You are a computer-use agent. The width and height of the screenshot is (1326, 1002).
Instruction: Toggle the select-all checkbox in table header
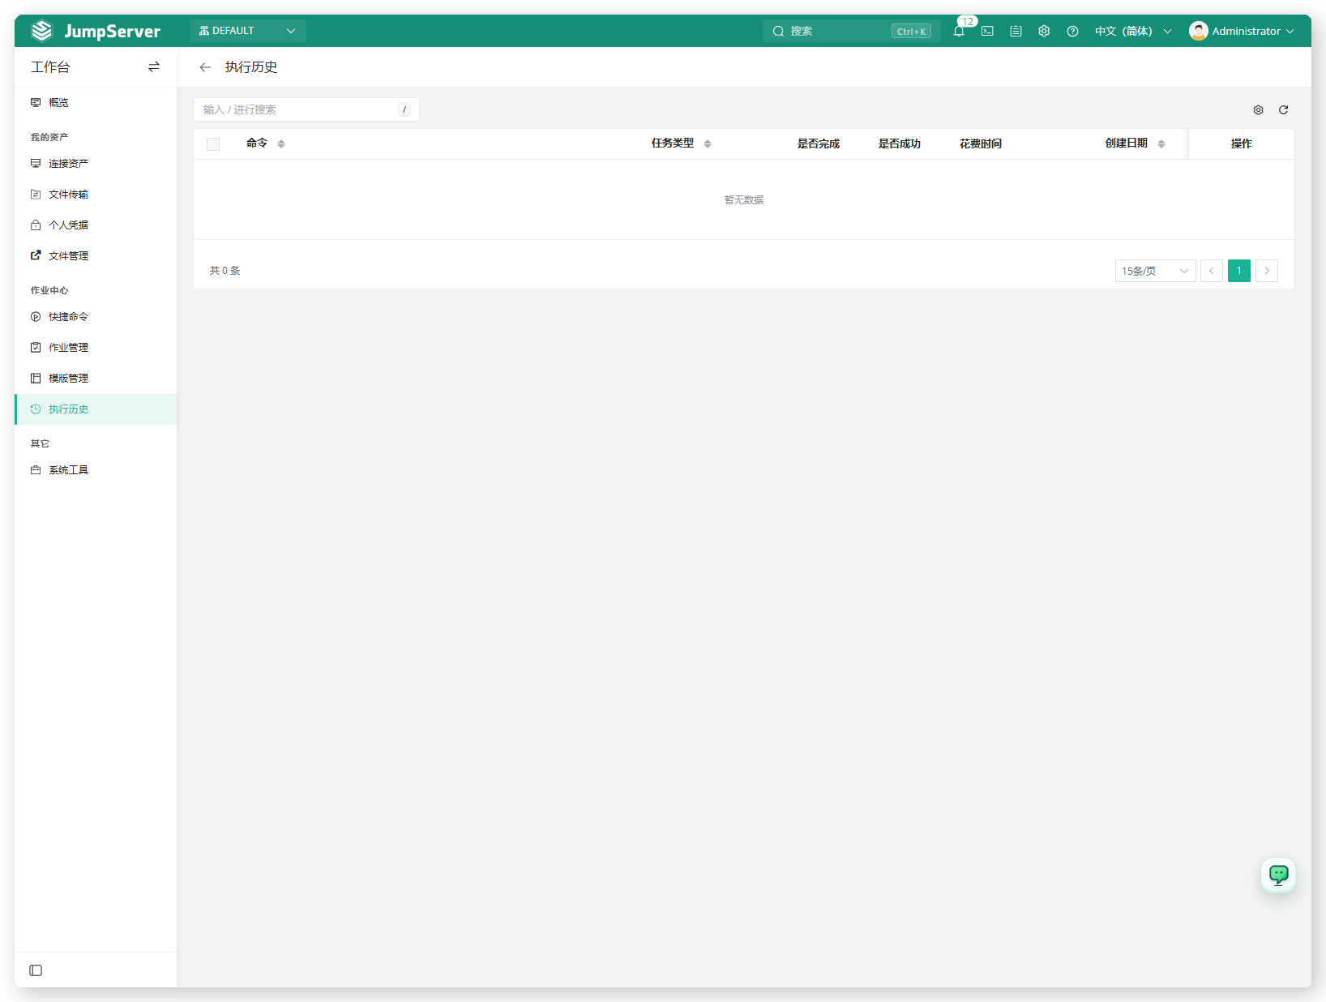tap(213, 144)
